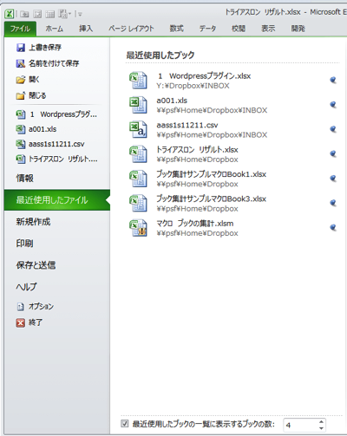347x436 pixels.
Task: Open sidebar recent file トライアスロン リザルト
Action: pos(56,159)
